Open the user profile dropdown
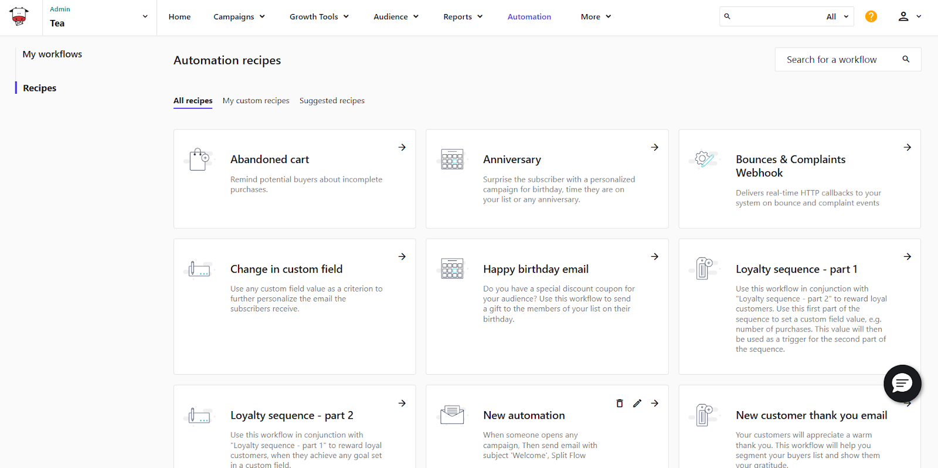The image size is (938, 468). point(909,16)
